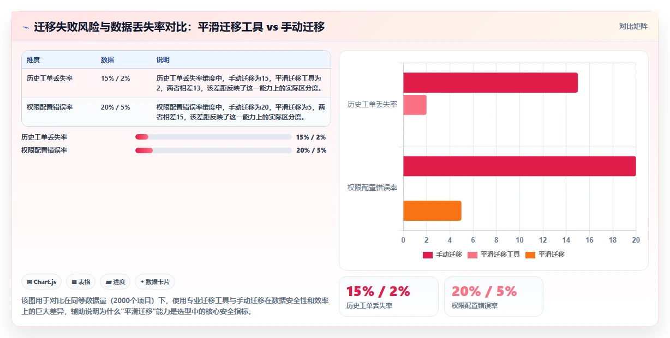Click the description mentioning 两者相差13
Viewport: 670px width, 338px height.
point(241,83)
